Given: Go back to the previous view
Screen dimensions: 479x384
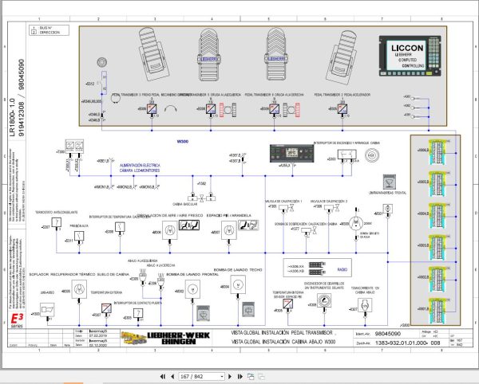Looking at the screenshot, I should (x=251, y=377).
